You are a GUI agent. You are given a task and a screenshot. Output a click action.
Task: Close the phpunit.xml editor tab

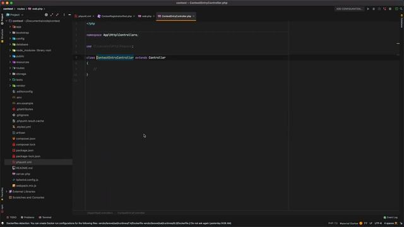[x=93, y=16]
